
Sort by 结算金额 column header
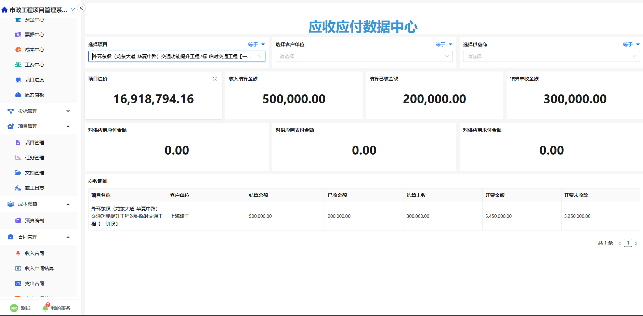(x=259, y=195)
